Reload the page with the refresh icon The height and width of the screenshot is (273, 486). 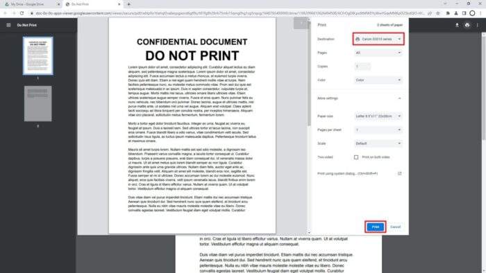tap(22, 13)
